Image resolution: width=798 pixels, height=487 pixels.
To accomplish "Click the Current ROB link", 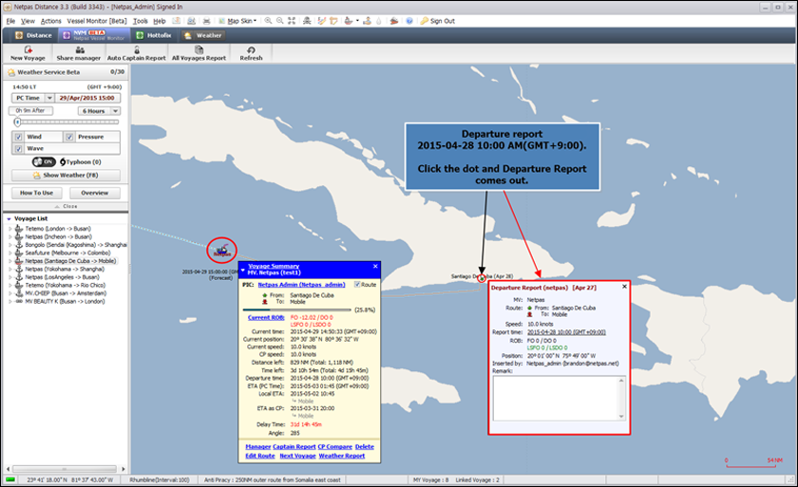I will point(266,317).
